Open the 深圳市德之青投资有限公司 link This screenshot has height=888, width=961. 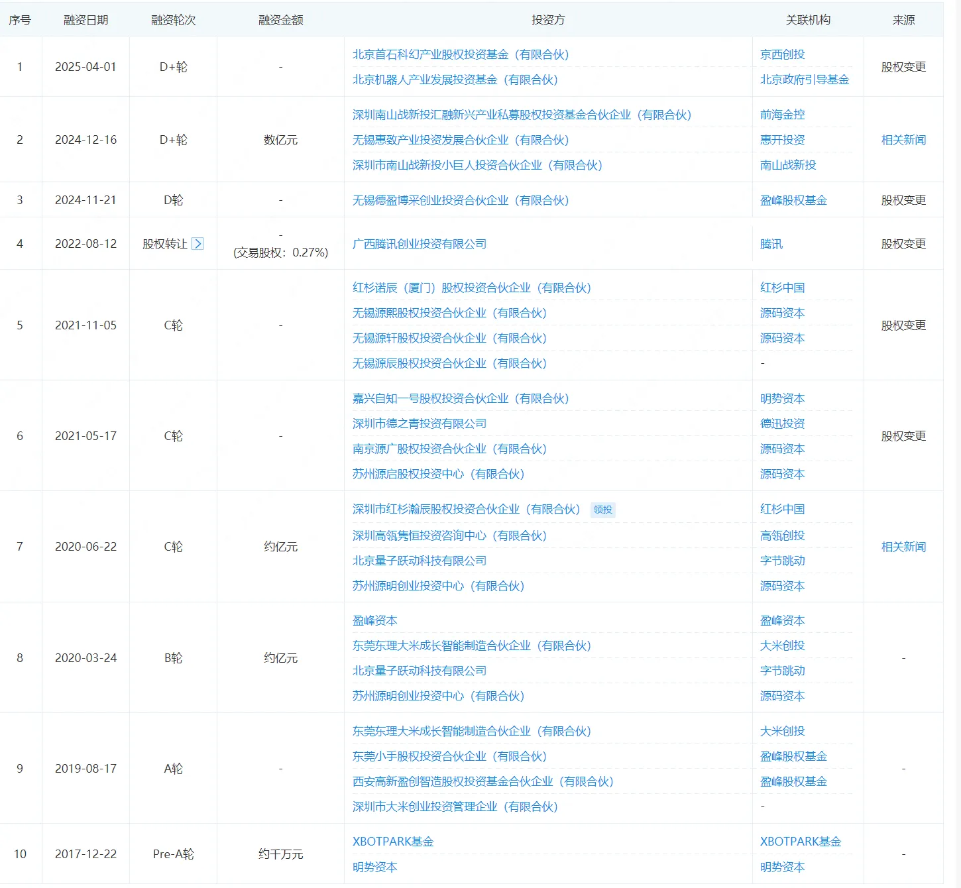tap(420, 423)
